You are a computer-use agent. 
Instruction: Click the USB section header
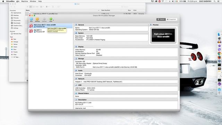tap(126, 85)
